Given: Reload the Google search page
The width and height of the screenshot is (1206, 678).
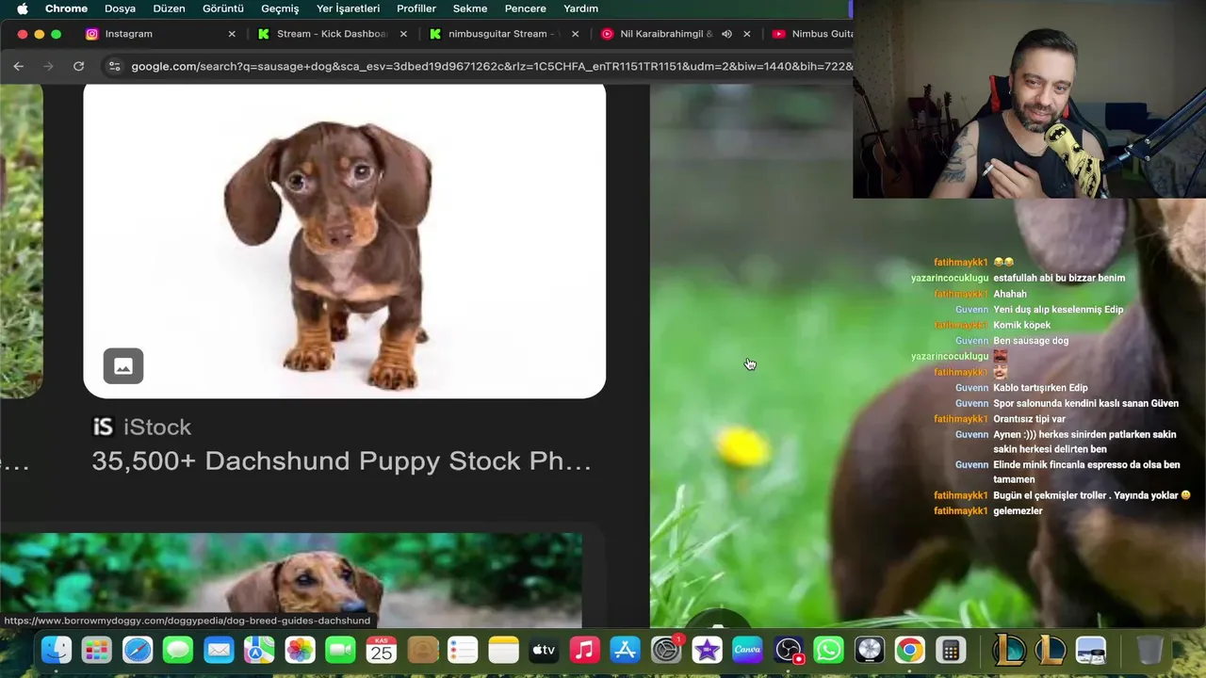Looking at the screenshot, I should [79, 66].
